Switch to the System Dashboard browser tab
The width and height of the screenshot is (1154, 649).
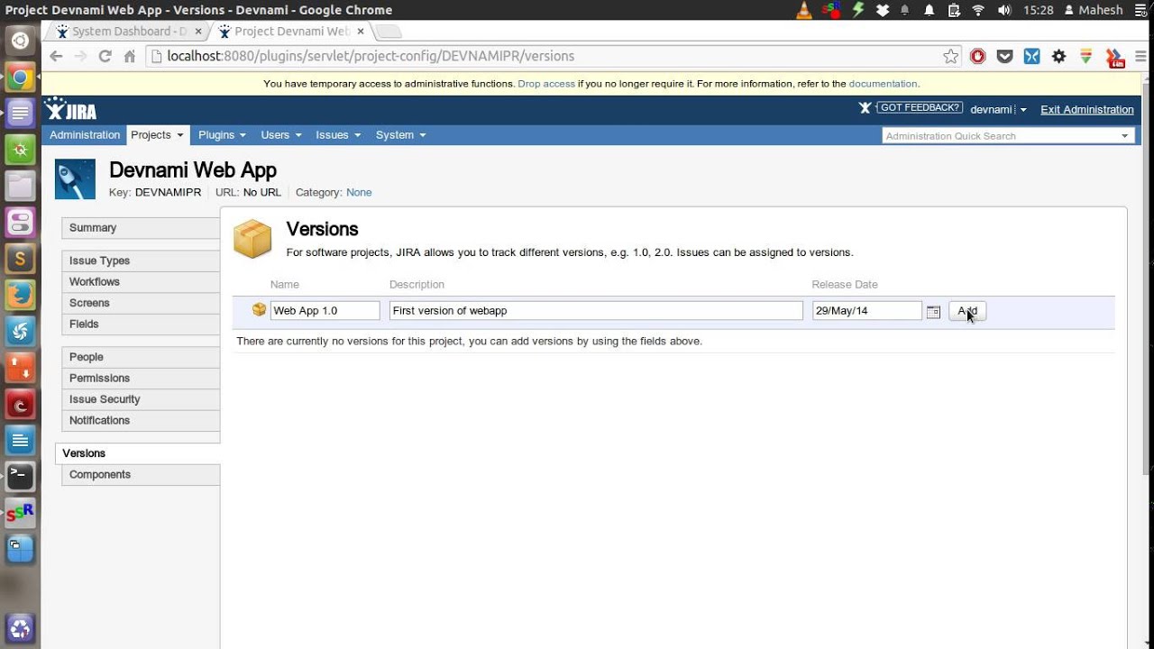(x=127, y=32)
